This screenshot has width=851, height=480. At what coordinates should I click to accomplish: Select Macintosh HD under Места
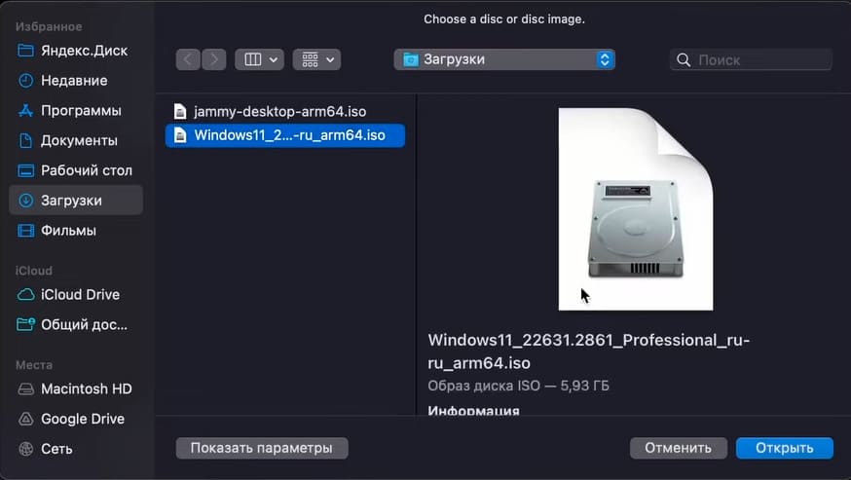(x=86, y=388)
